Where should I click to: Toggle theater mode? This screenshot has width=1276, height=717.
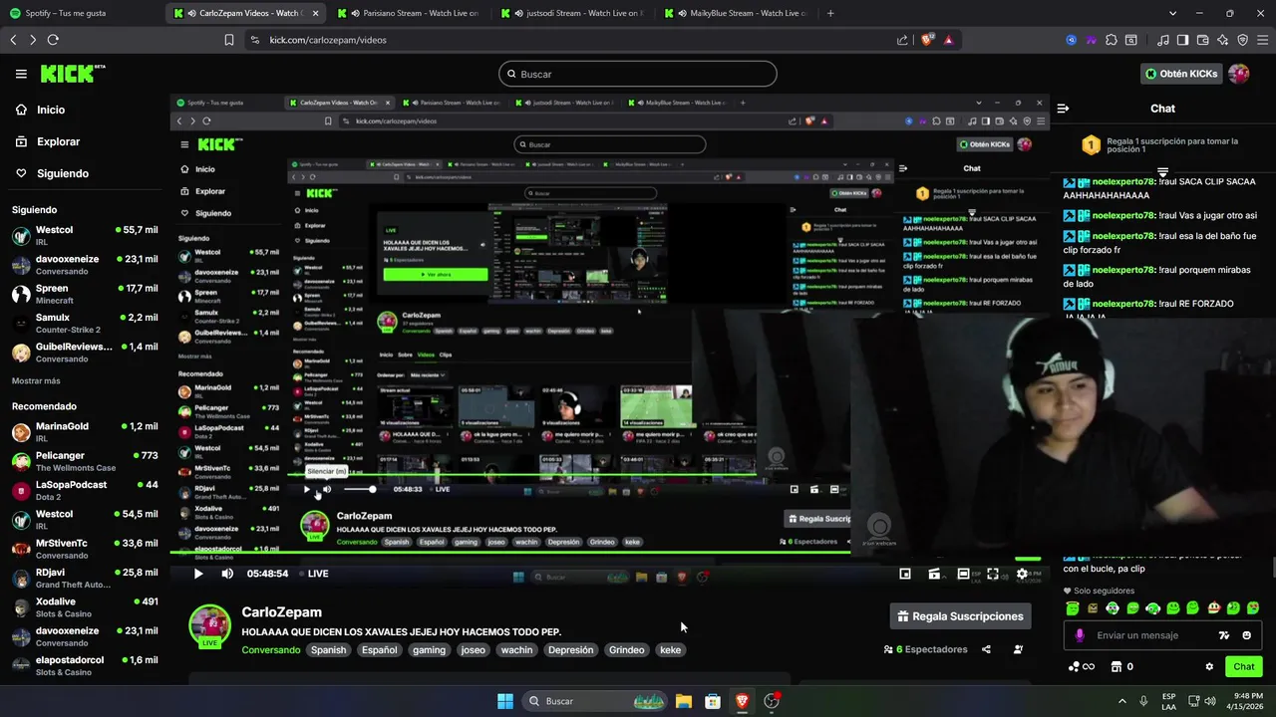point(963,574)
